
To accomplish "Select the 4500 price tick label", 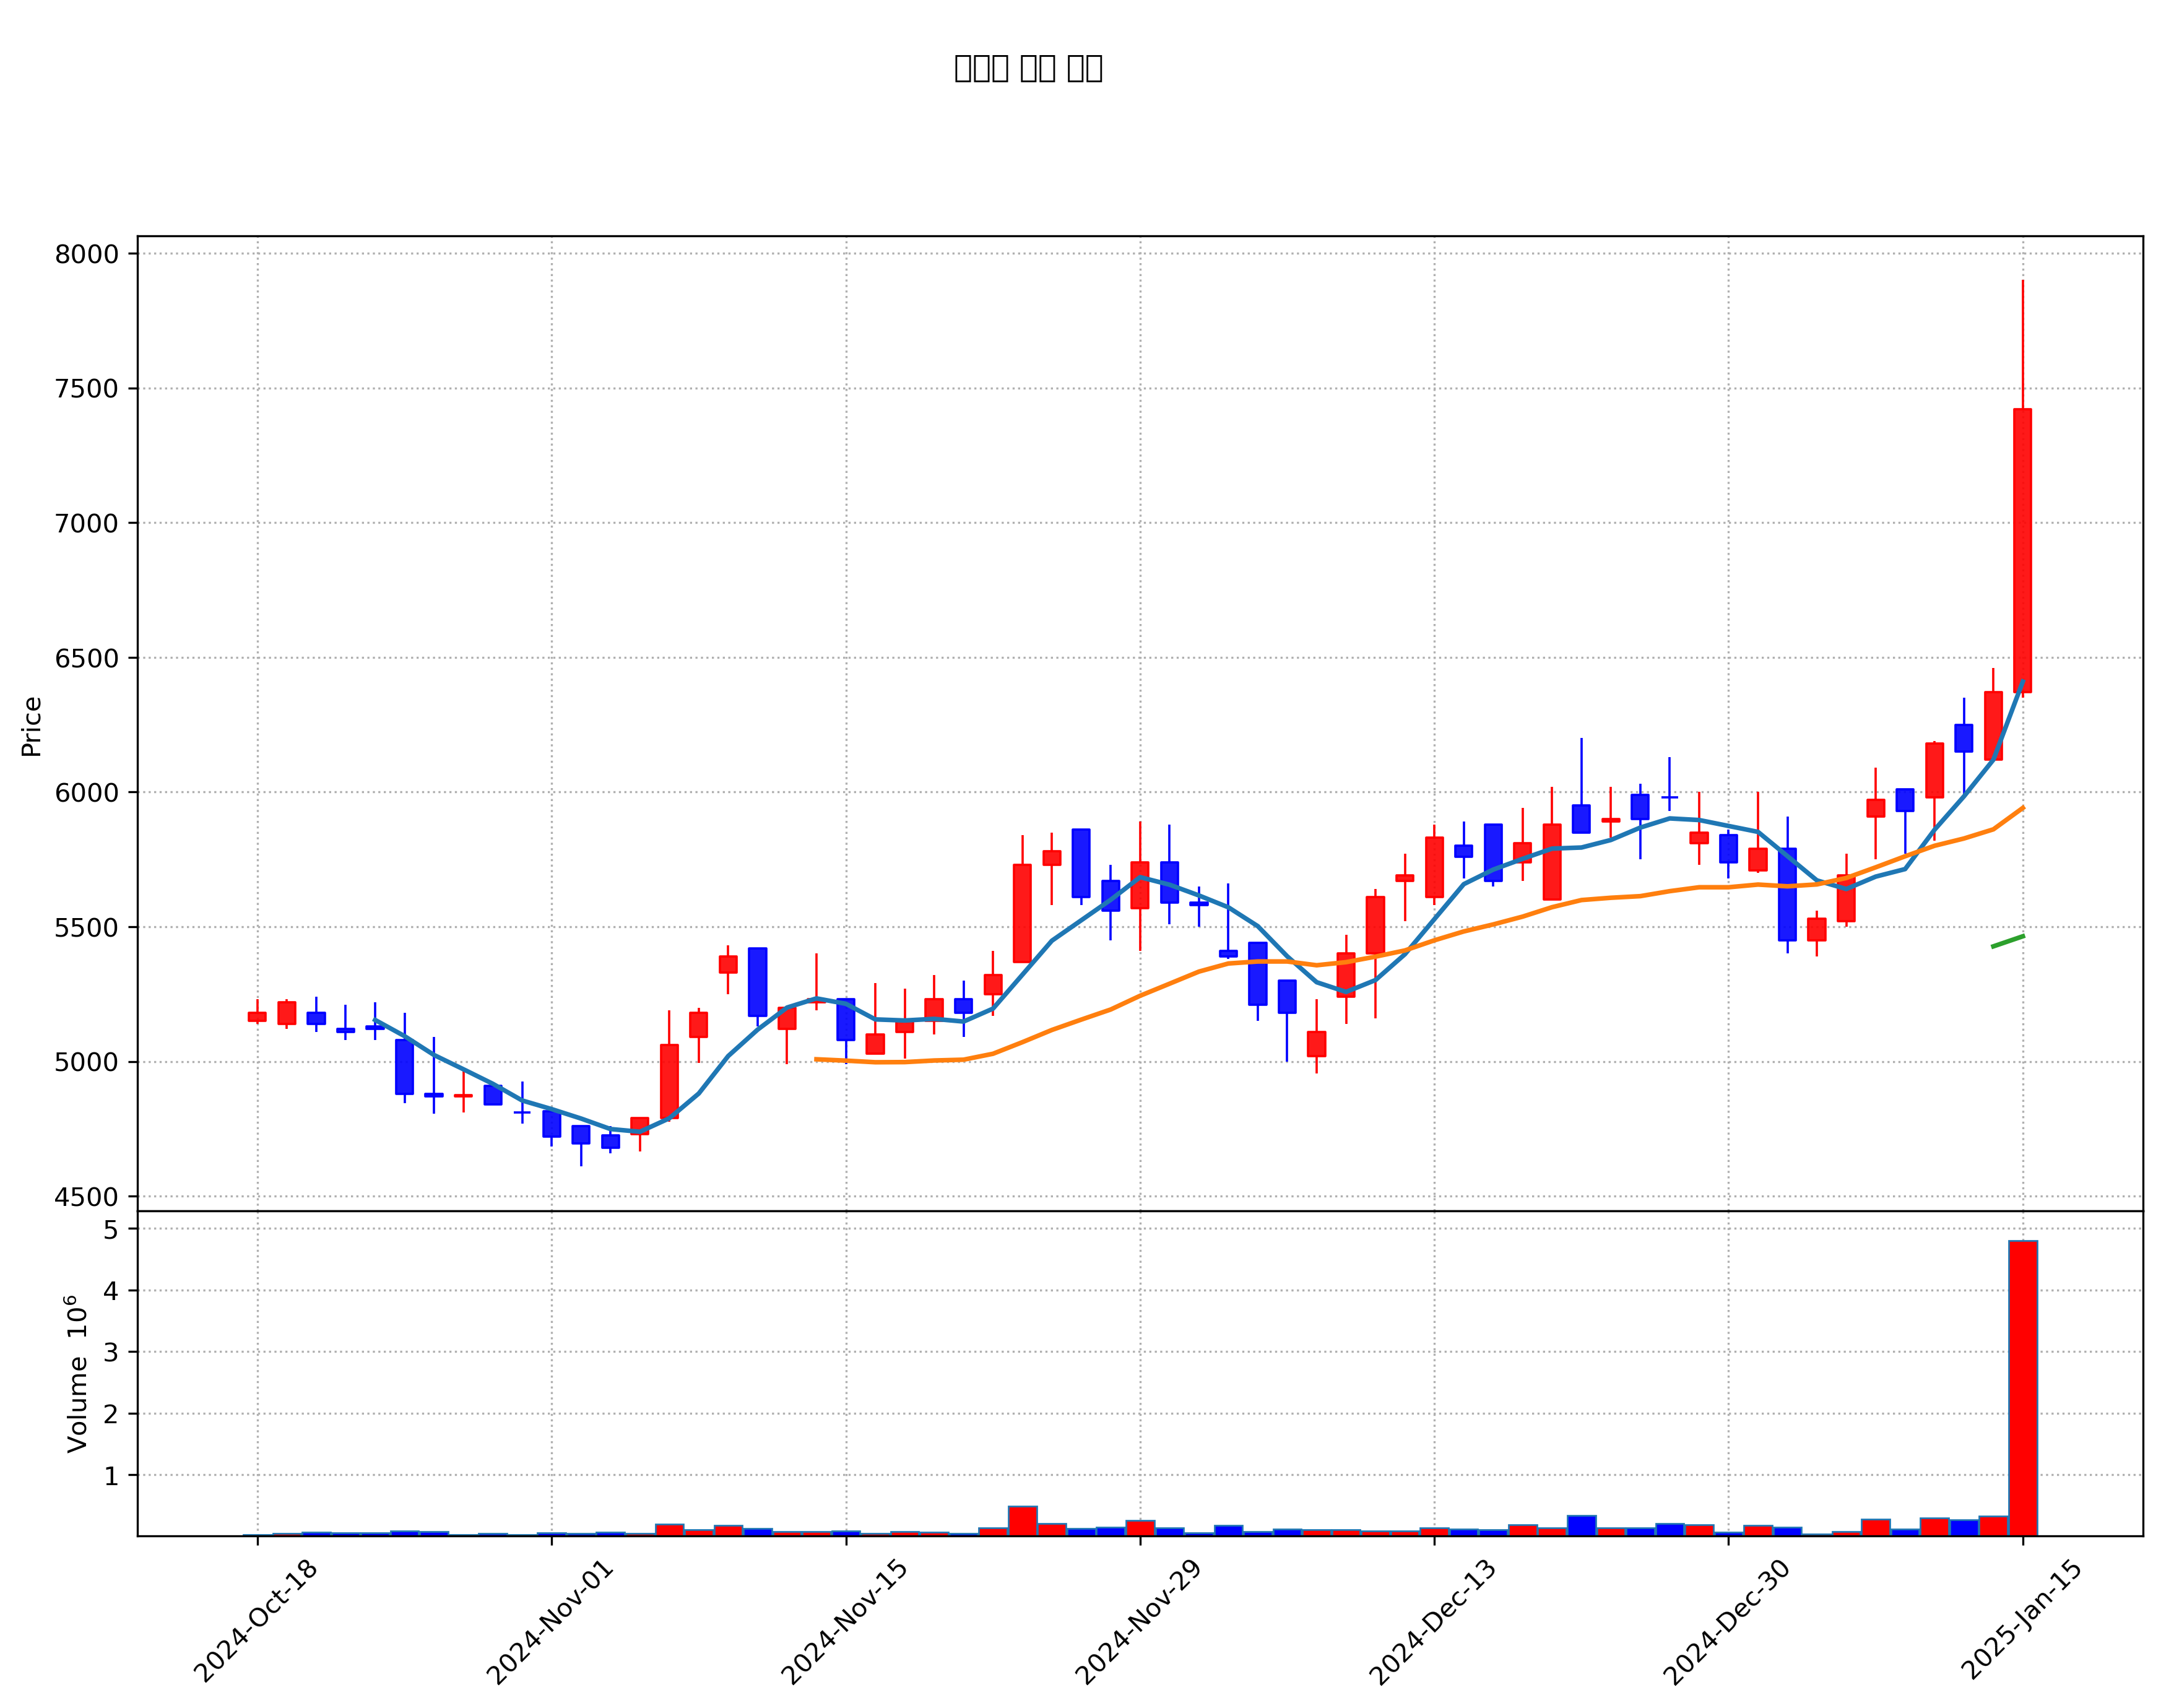I will 87,1197.
